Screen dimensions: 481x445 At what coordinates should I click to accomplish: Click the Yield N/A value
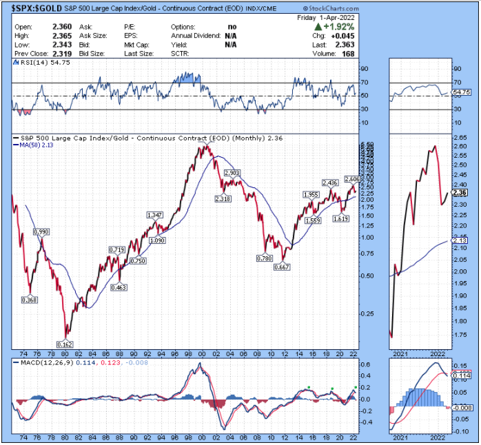coord(231,45)
